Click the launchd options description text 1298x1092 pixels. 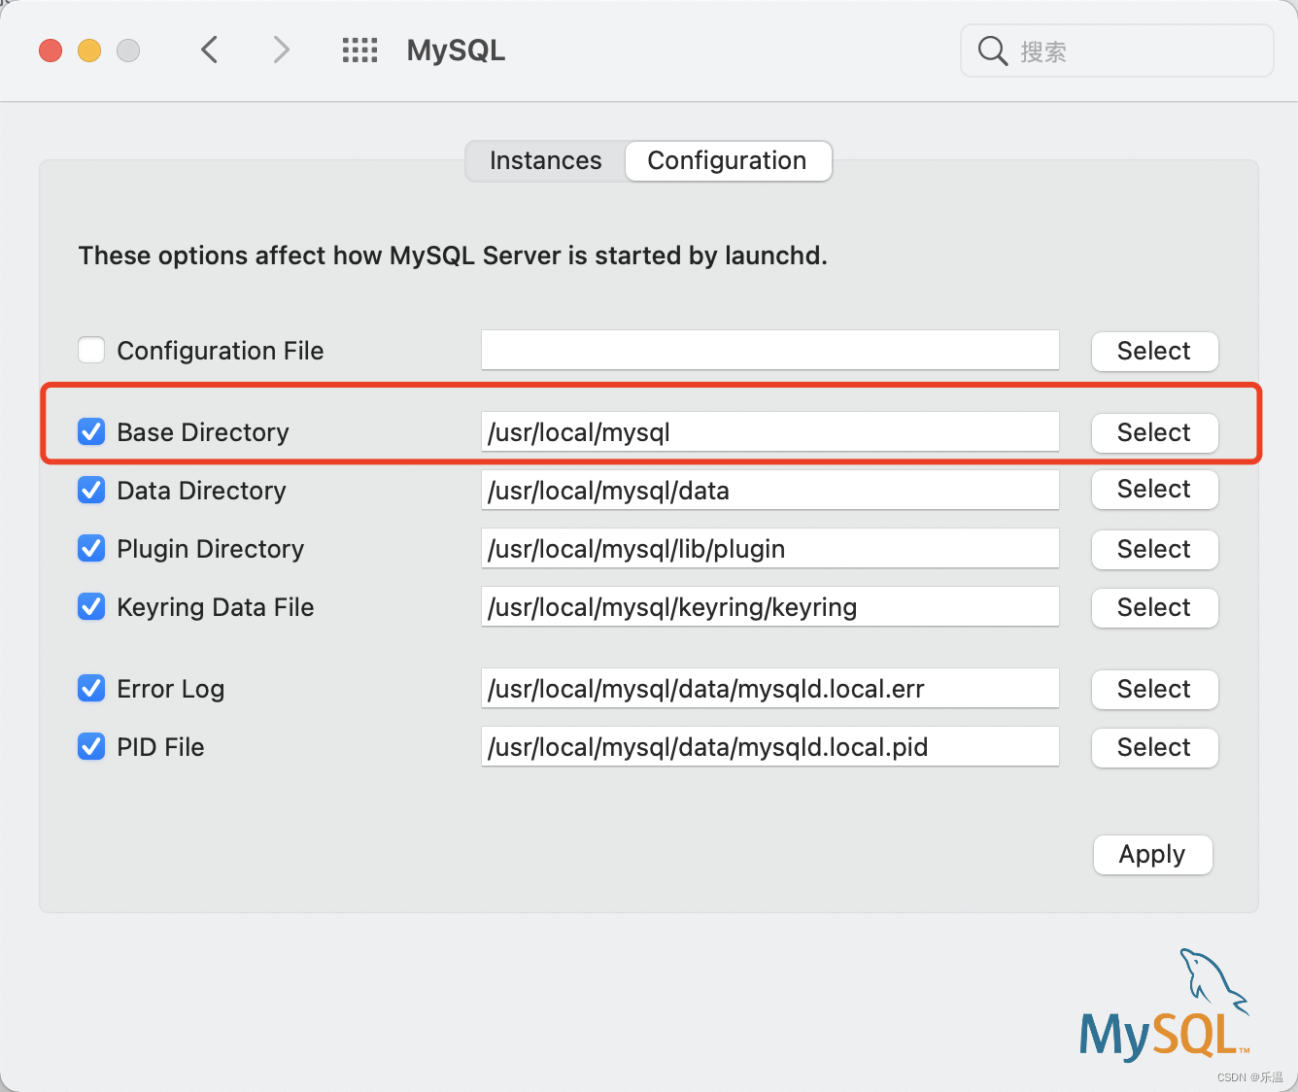[453, 256]
